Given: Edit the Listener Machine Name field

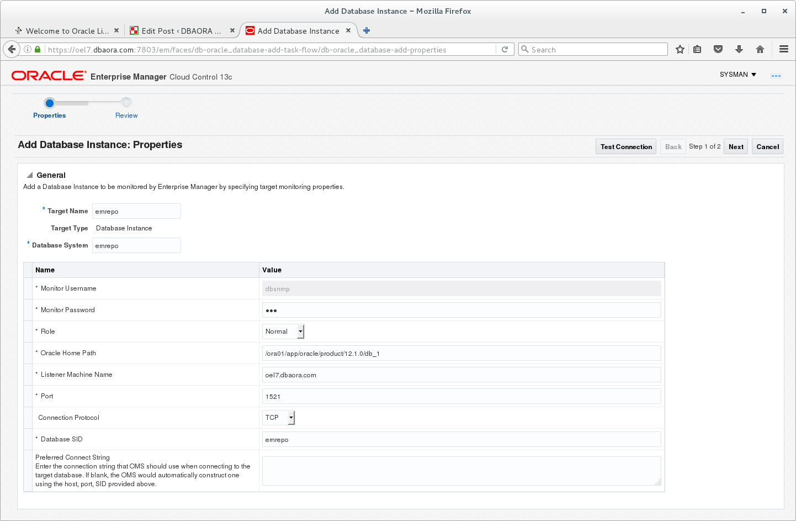Looking at the screenshot, I should pos(461,375).
